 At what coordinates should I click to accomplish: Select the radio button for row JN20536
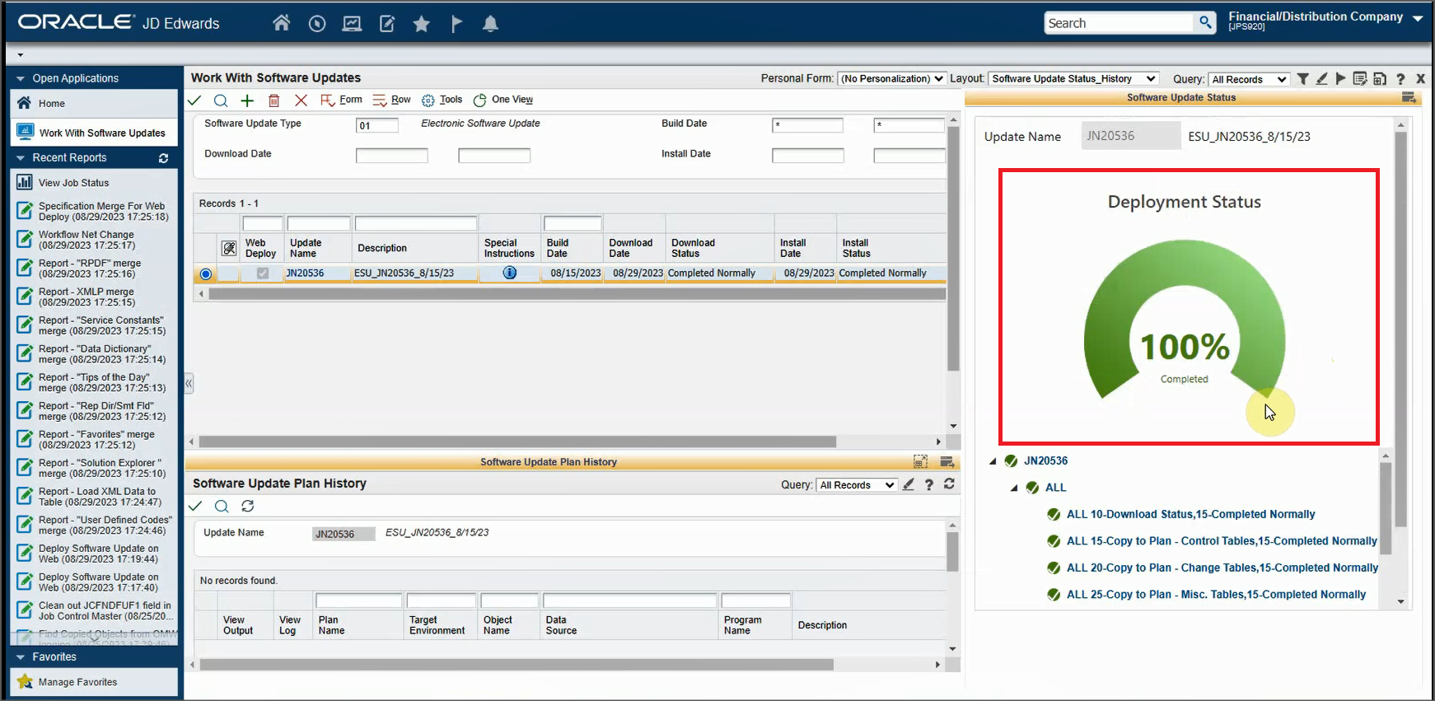click(x=206, y=273)
